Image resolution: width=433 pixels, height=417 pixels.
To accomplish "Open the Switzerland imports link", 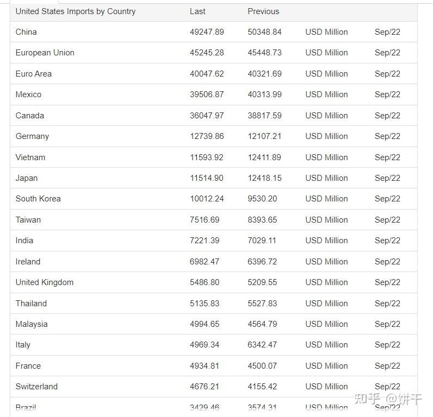I will pyautogui.click(x=37, y=387).
